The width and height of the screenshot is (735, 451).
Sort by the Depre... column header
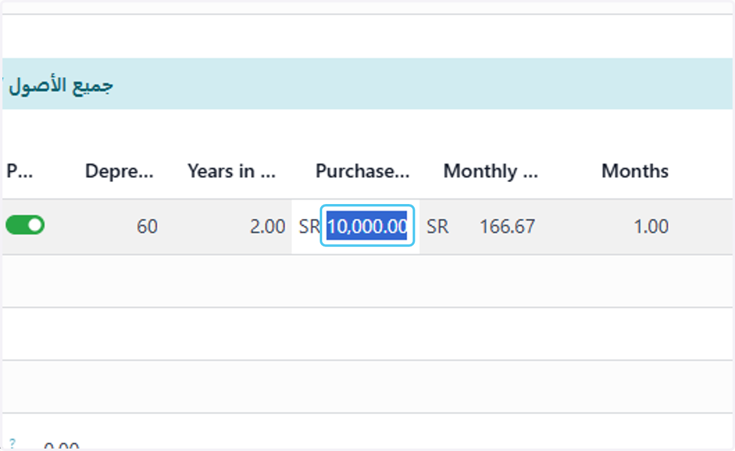pos(119,171)
